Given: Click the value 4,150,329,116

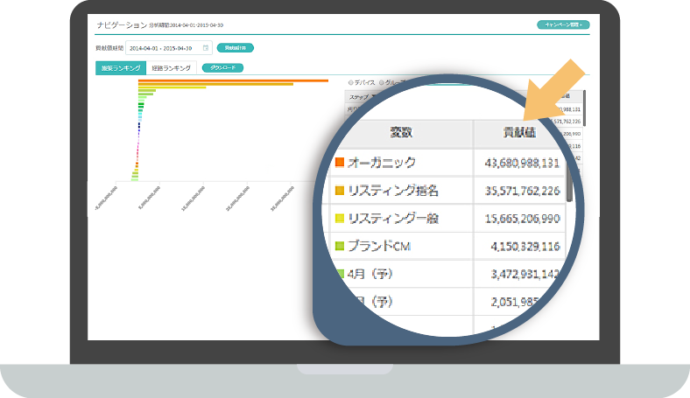Looking at the screenshot, I should tap(525, 247).
